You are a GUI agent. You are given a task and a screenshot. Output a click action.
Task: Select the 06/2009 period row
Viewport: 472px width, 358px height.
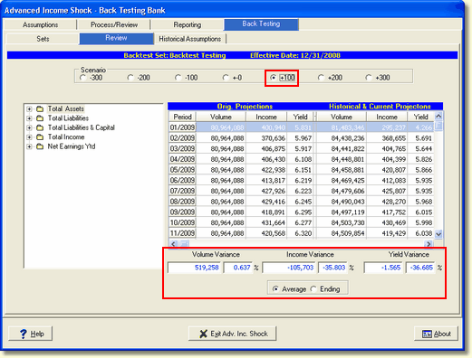301,181
